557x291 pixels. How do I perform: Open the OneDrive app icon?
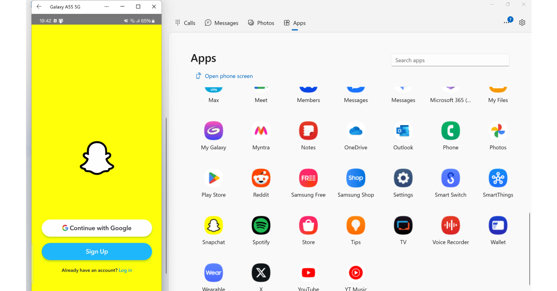coord(356,131)
